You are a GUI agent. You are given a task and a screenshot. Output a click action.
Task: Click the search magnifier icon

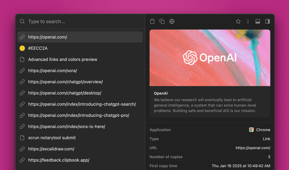[x=22, y=21]
